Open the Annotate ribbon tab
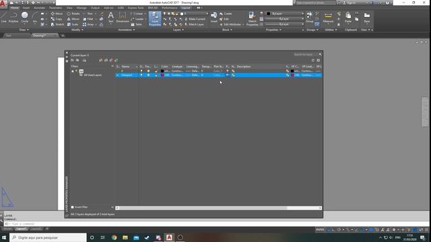Image resolution: width=431 pixels, height=242 pixels. click(39, 8)
